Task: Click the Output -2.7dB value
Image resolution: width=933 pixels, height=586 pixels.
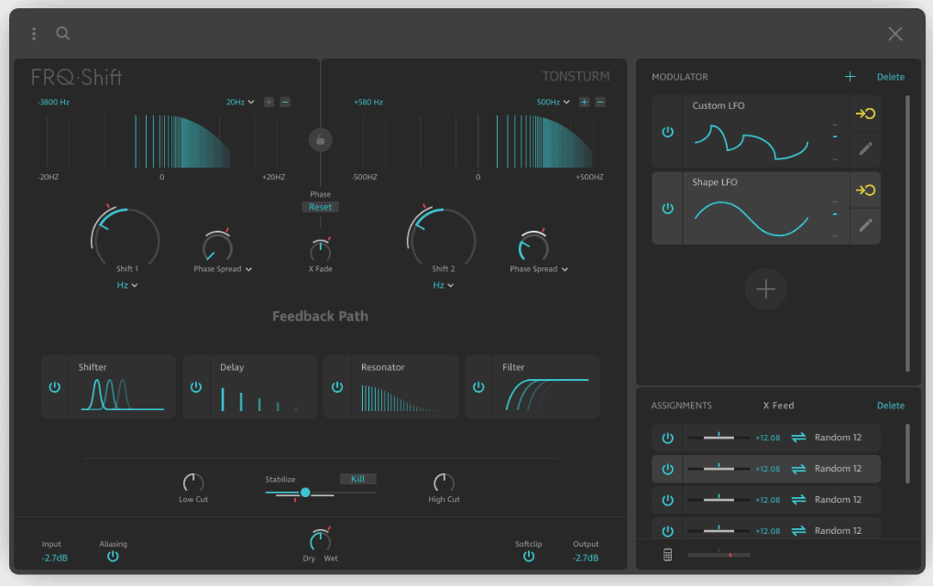Action: [x=586, y=558]
